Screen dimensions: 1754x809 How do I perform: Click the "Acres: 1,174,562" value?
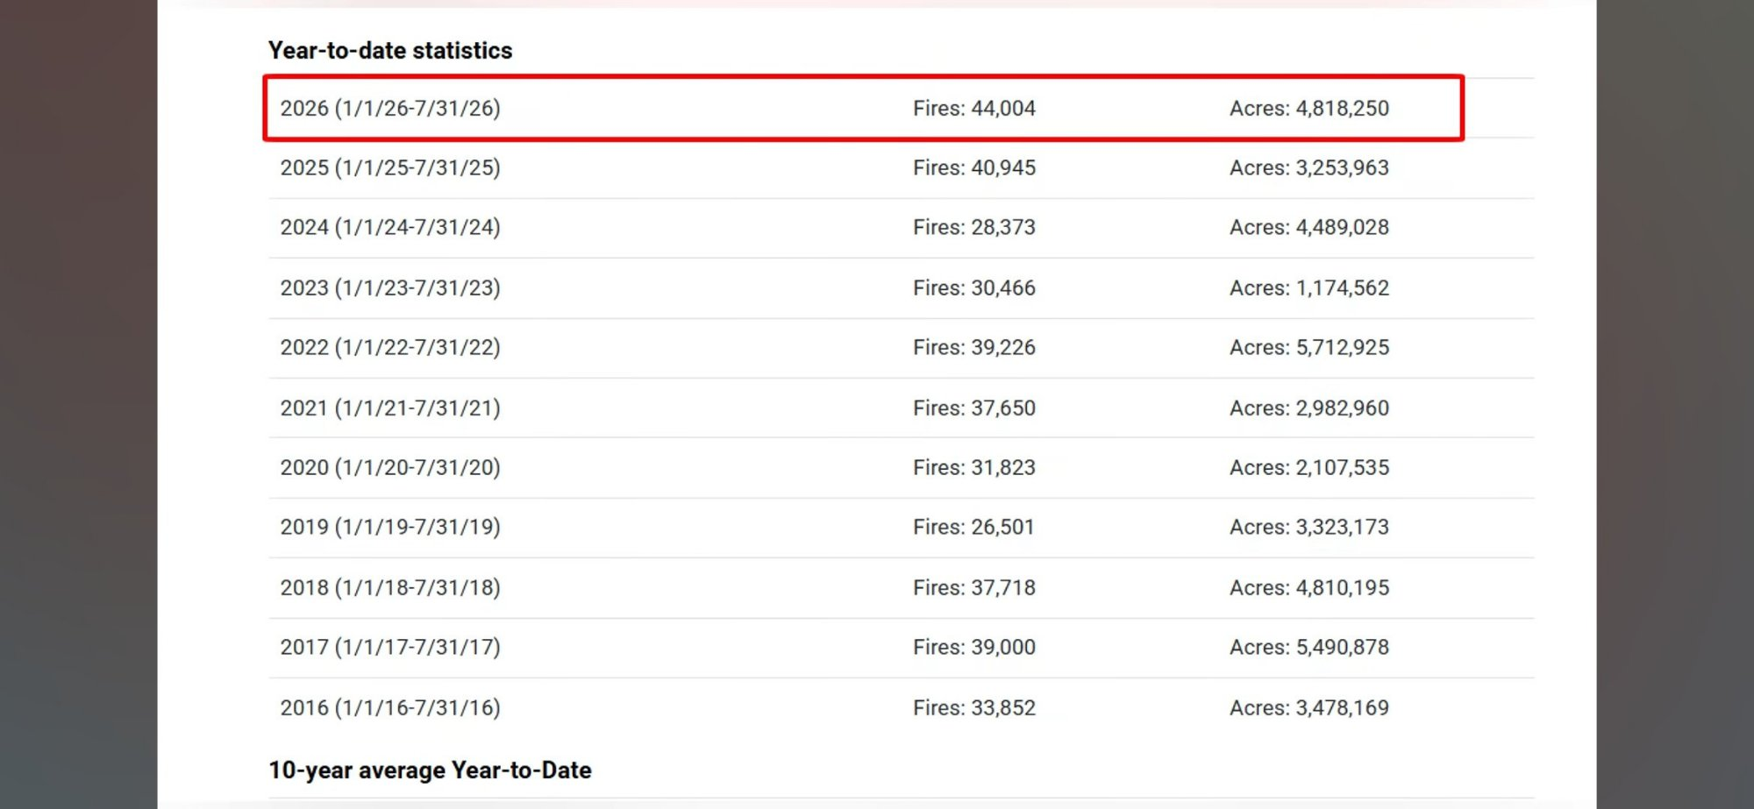coord(1309,287)
